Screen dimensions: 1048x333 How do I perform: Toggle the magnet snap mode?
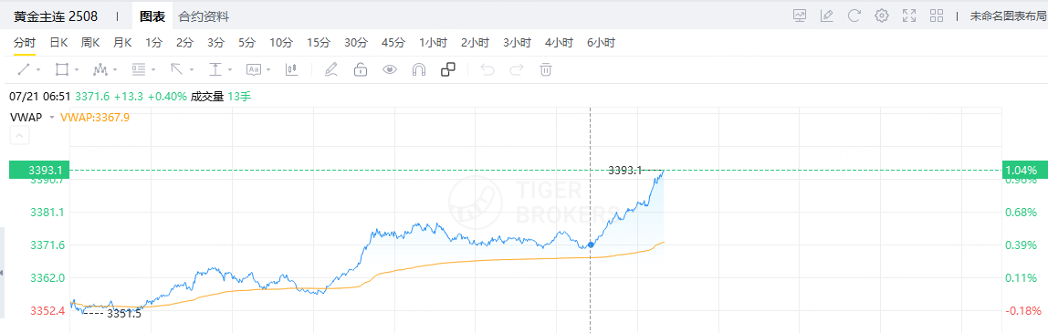pyautogui.click(x=419, y=68)
